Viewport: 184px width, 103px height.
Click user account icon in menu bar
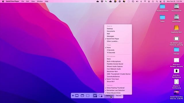click(x=149, y=1)
